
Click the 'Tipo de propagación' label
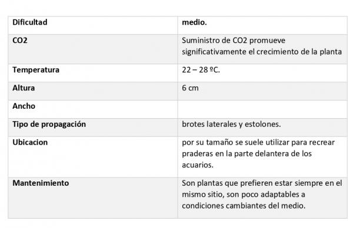(49, 125)
